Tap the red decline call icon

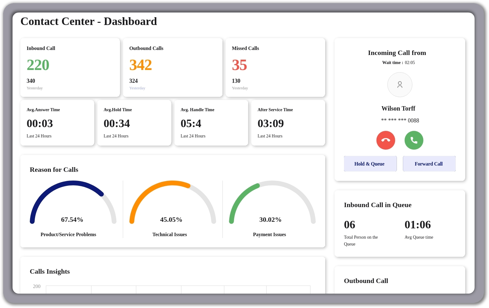point(386,140)
